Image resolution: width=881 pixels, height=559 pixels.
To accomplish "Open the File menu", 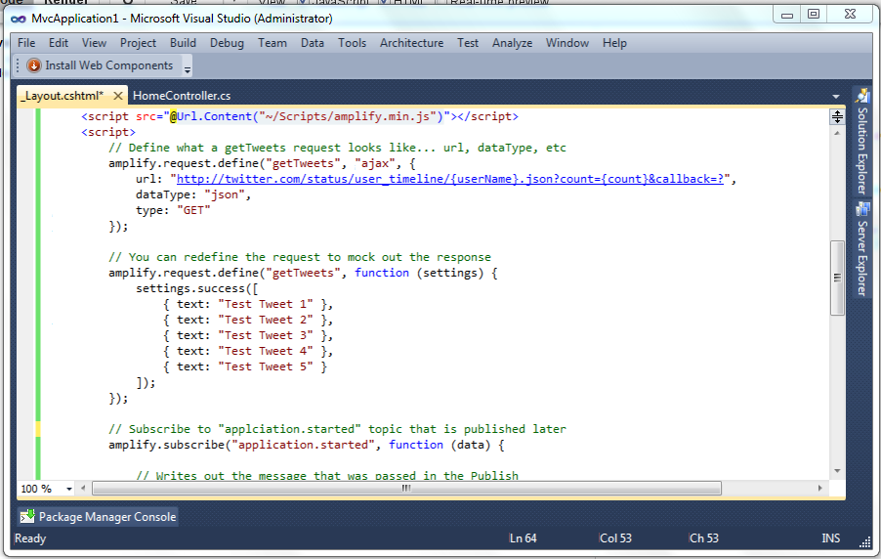I will pos(26,43).
